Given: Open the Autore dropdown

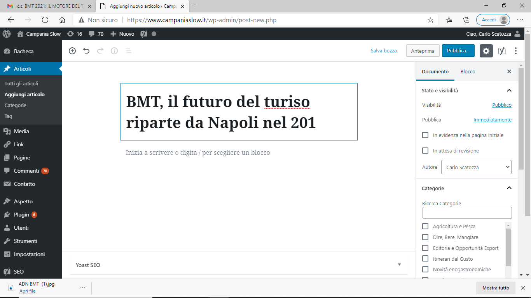Looking at the screenshot, I should tap(476, 167).
